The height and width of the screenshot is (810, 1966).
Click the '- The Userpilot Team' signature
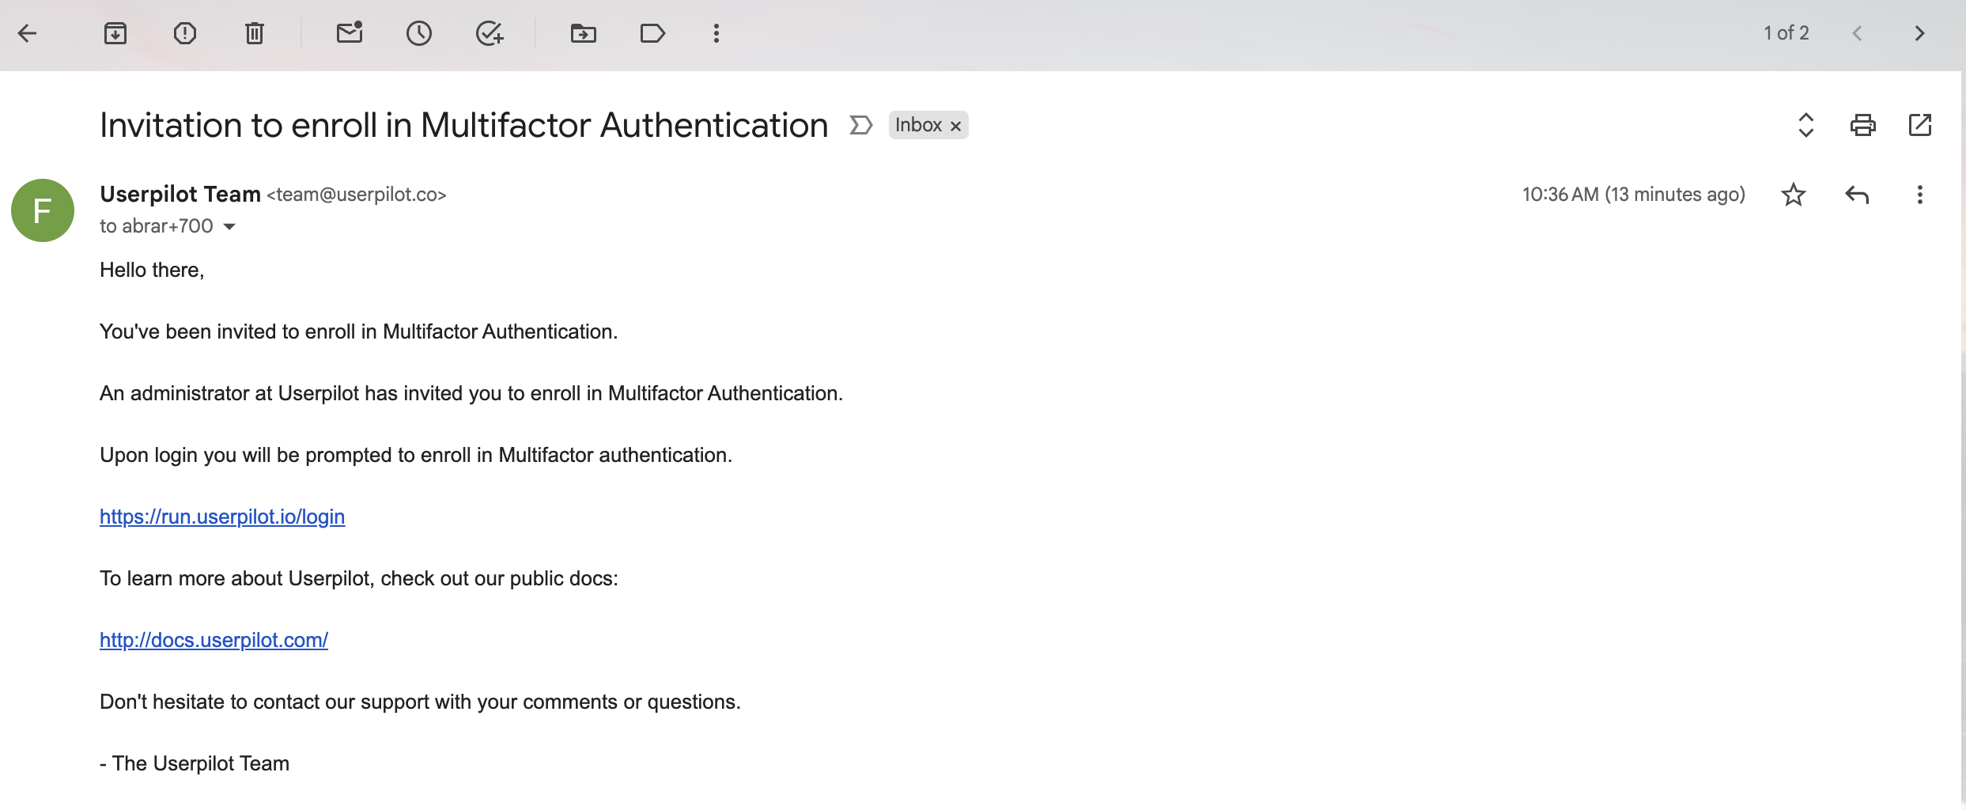point(195,763)
